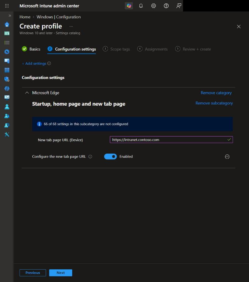249x282 pixels.
Task: Jump to the Assignments step
Action: click(x=152, y=49)
